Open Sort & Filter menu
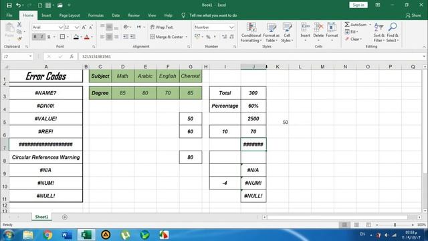 point(379,32)
